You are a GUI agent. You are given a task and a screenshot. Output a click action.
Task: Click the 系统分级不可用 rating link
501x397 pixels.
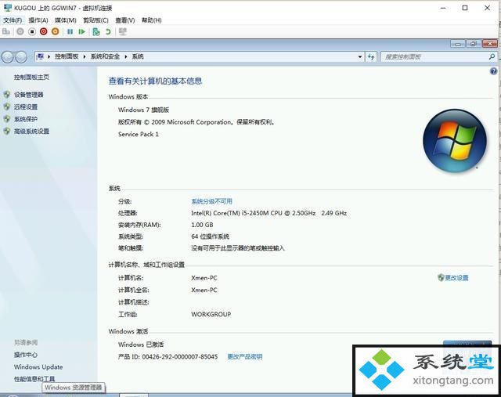click(x=211, y=201)
